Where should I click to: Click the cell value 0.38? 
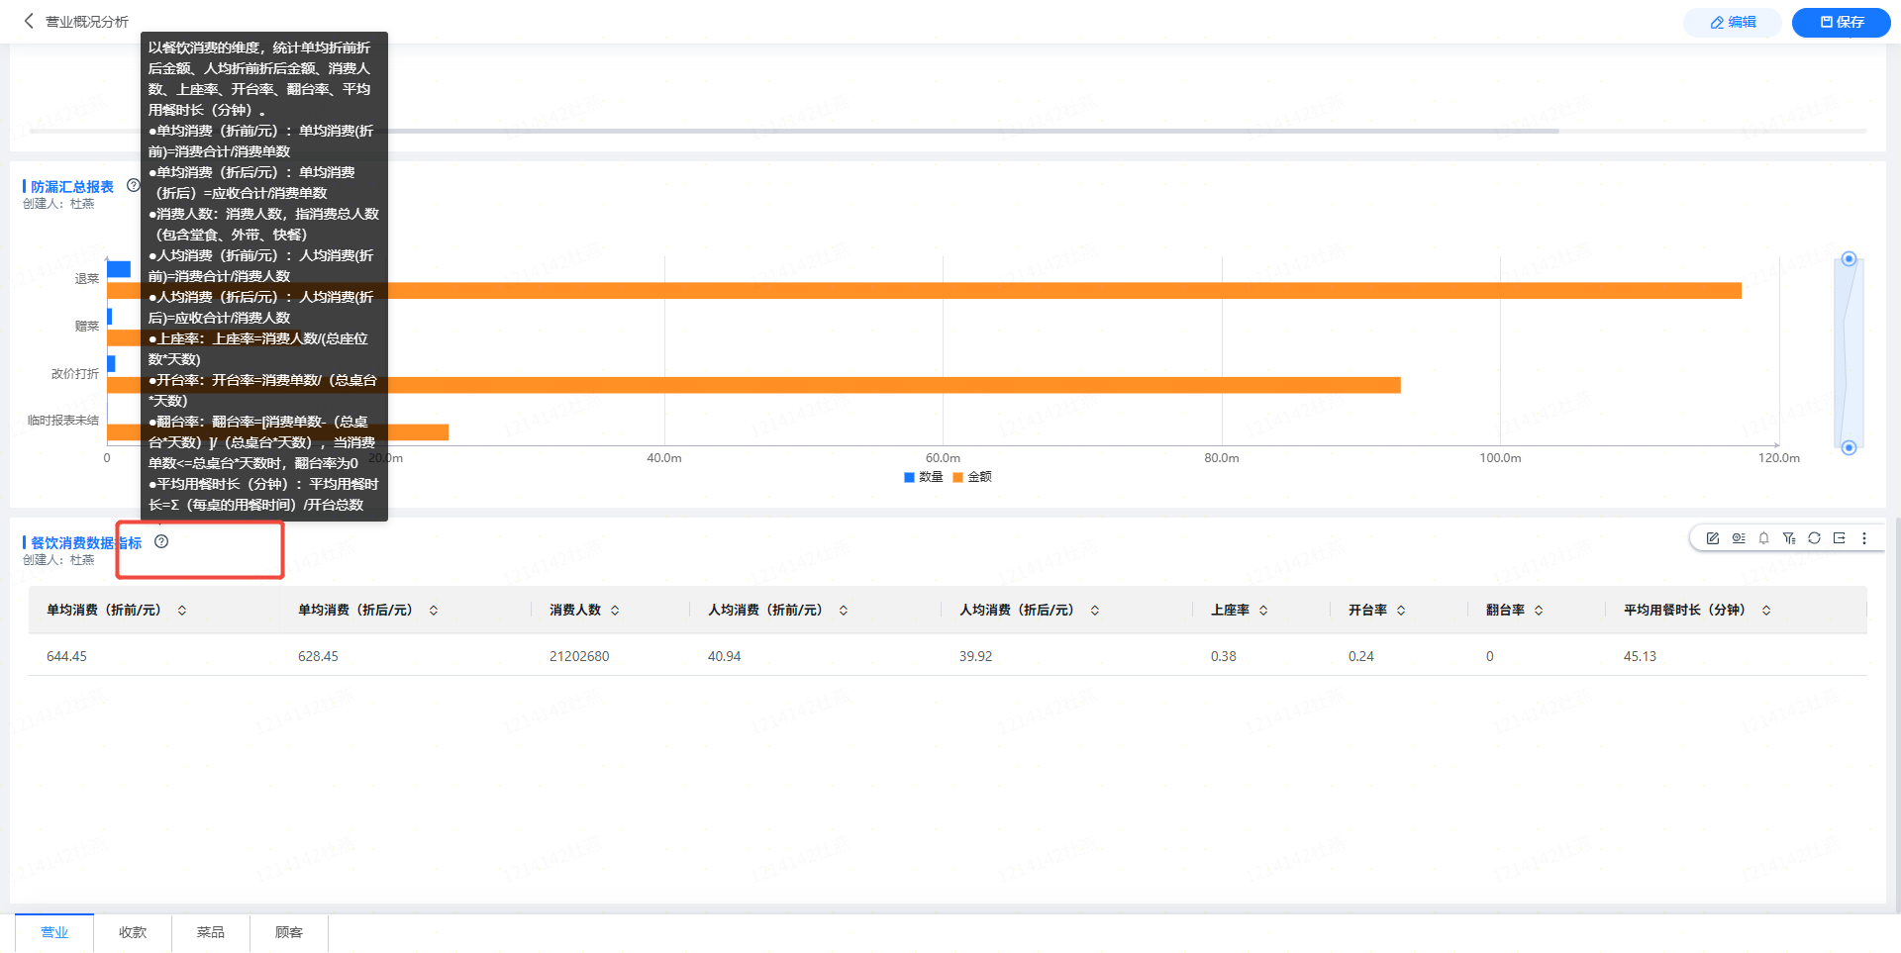(x=1223, y=656)
